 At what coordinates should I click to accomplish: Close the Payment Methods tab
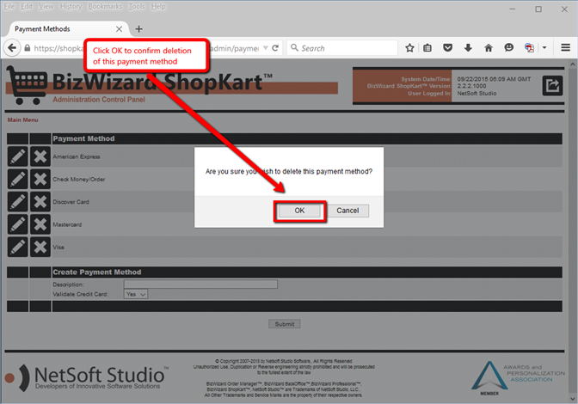[119, 29]
